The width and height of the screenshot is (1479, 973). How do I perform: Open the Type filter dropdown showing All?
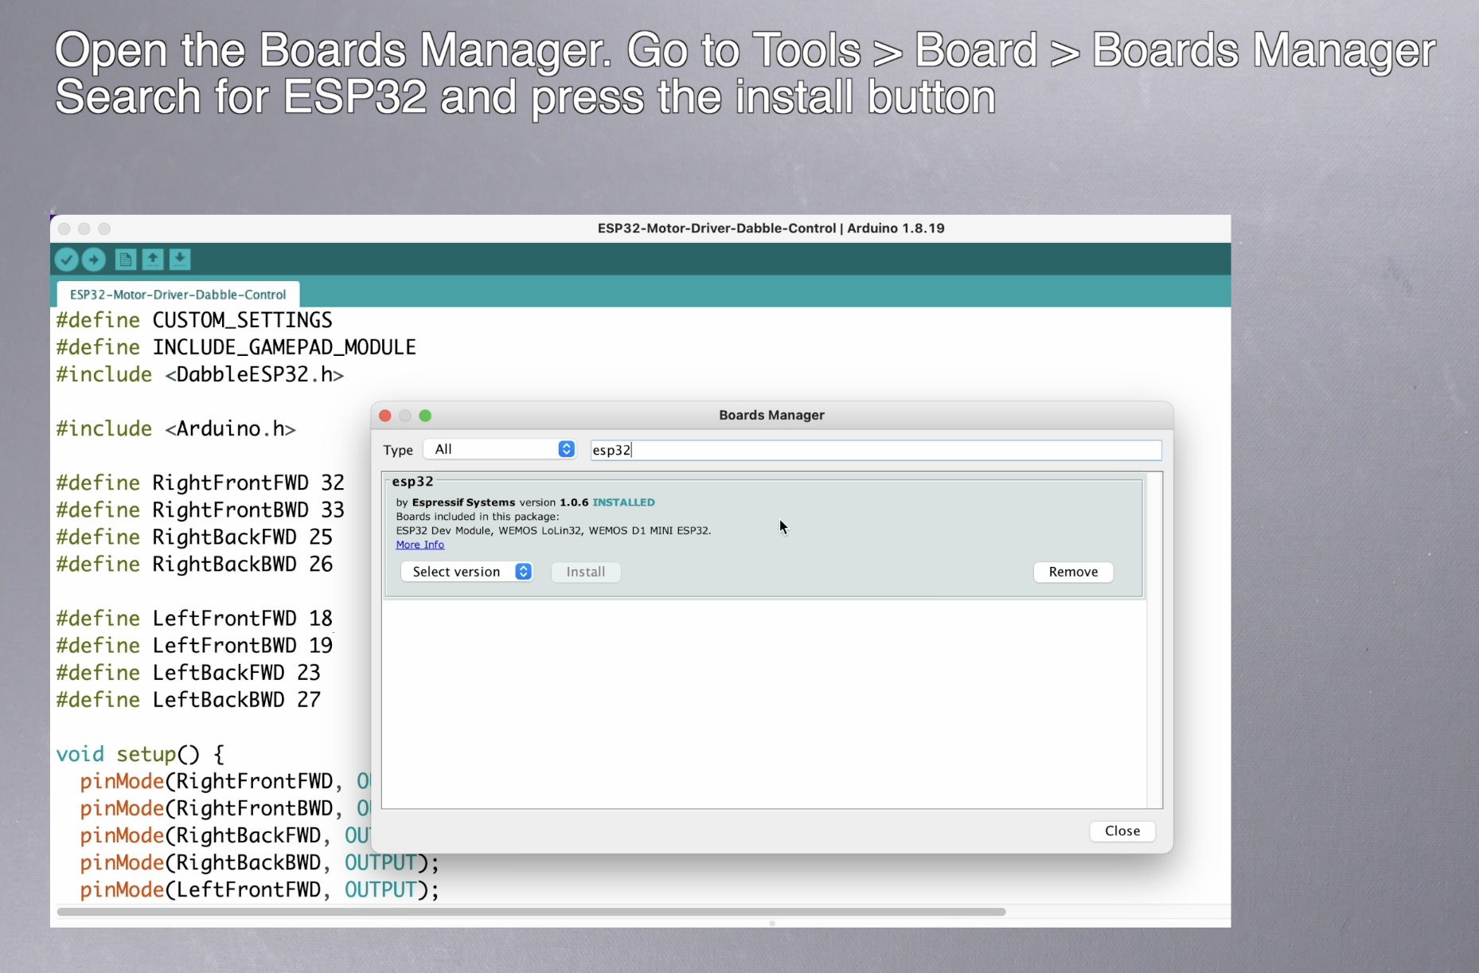(499, 449)
